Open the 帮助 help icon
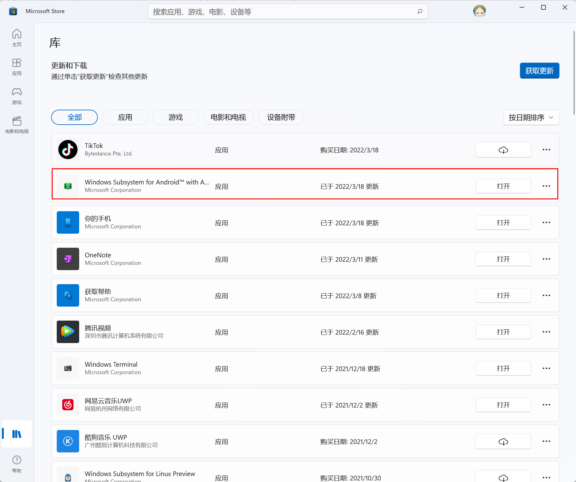 (17, 464)
